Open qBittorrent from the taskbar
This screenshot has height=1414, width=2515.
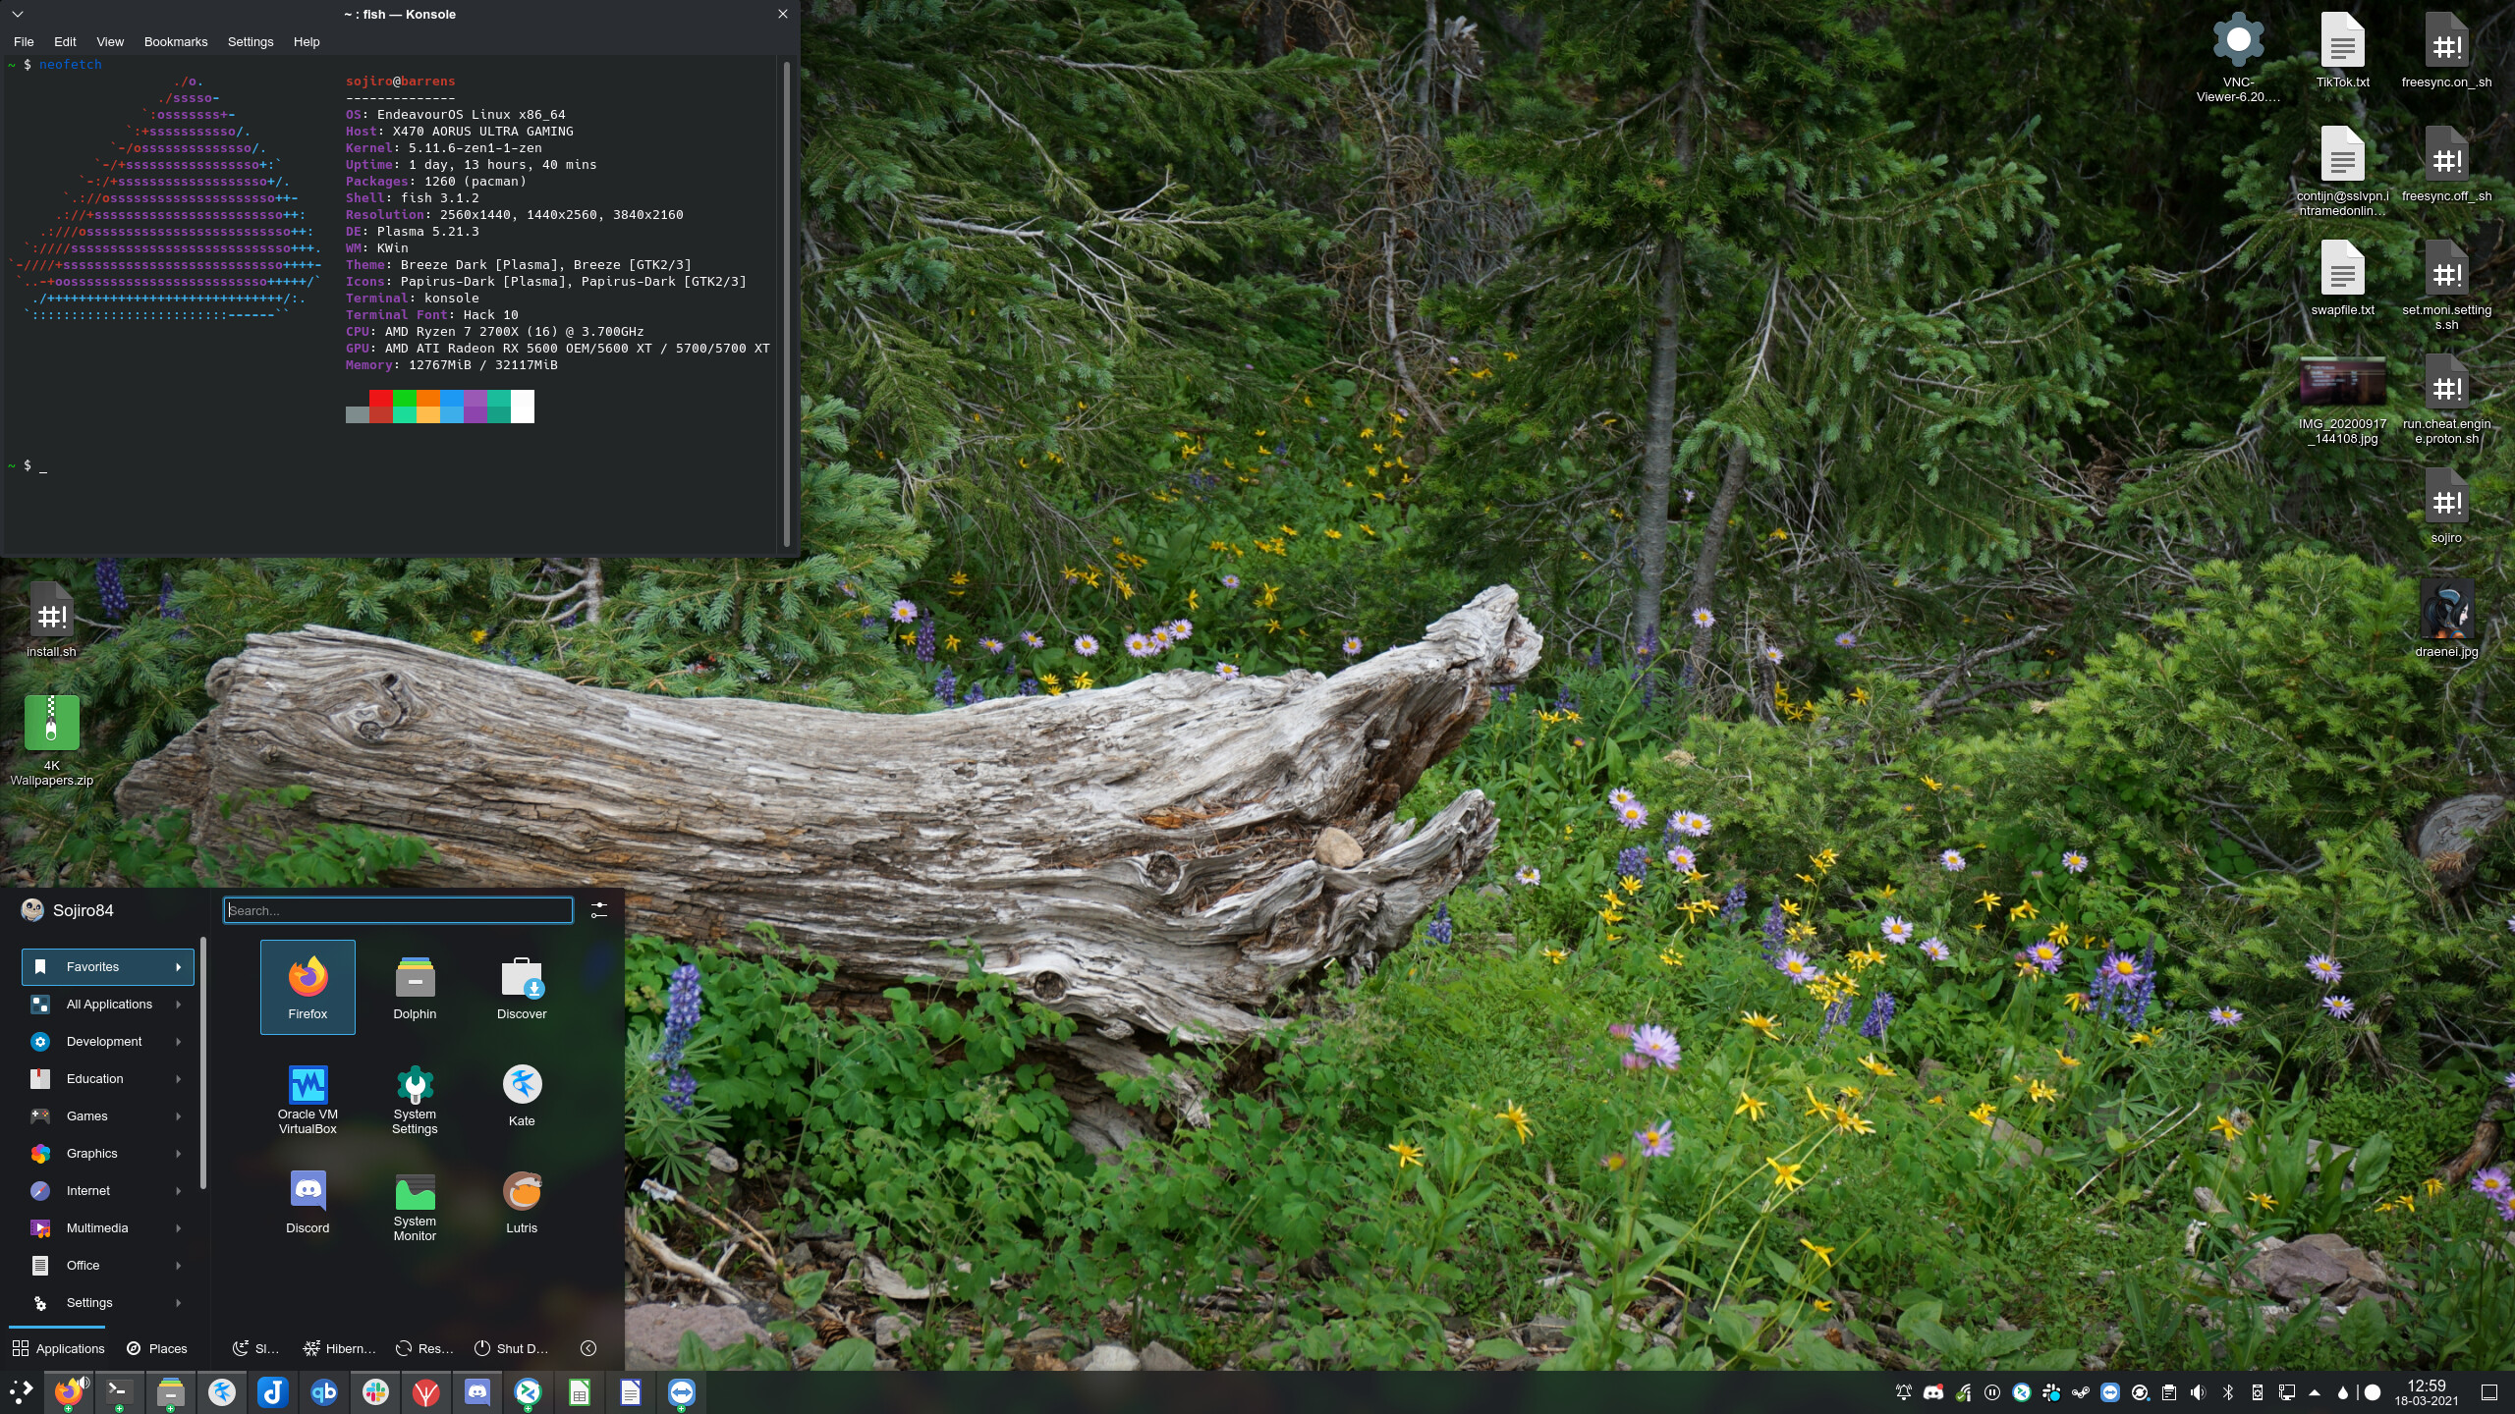click(324, 1391)
